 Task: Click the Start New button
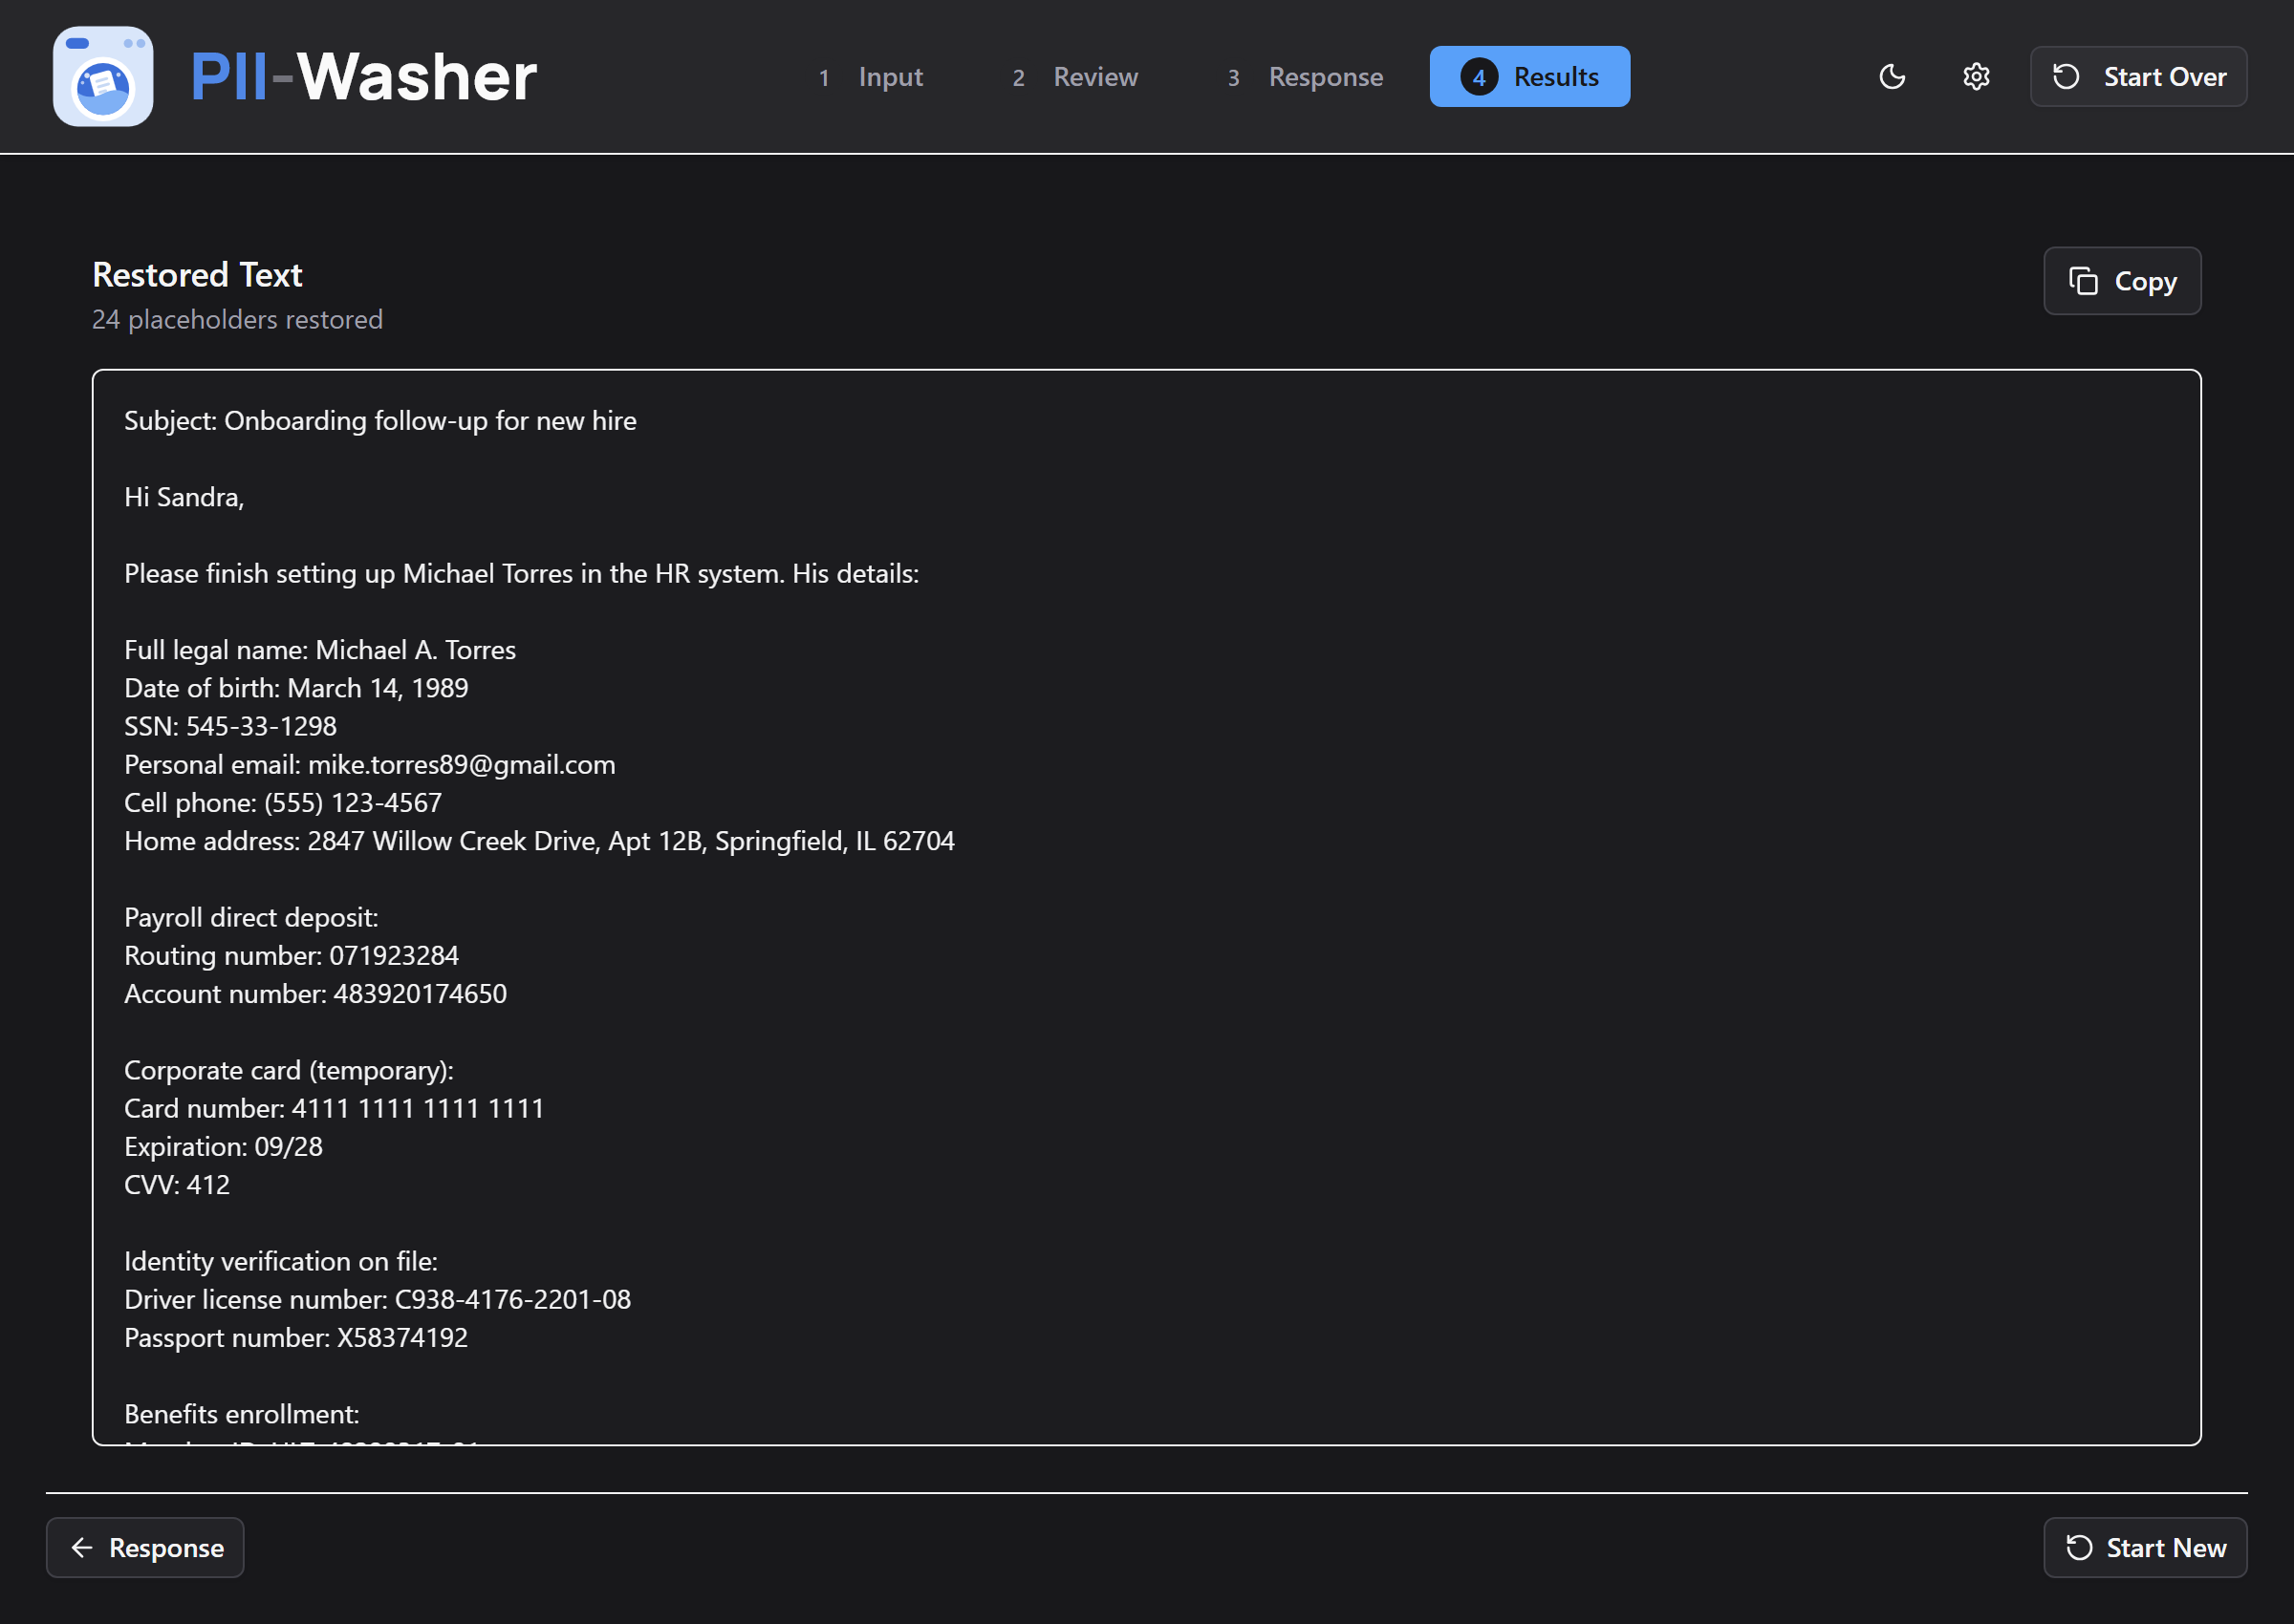(2145, 1547)
